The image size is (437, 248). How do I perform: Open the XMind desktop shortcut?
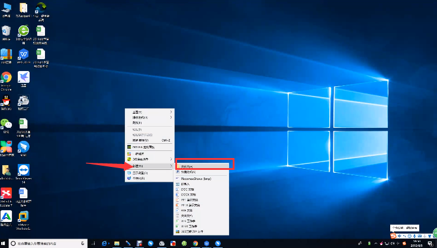point(7,194)
